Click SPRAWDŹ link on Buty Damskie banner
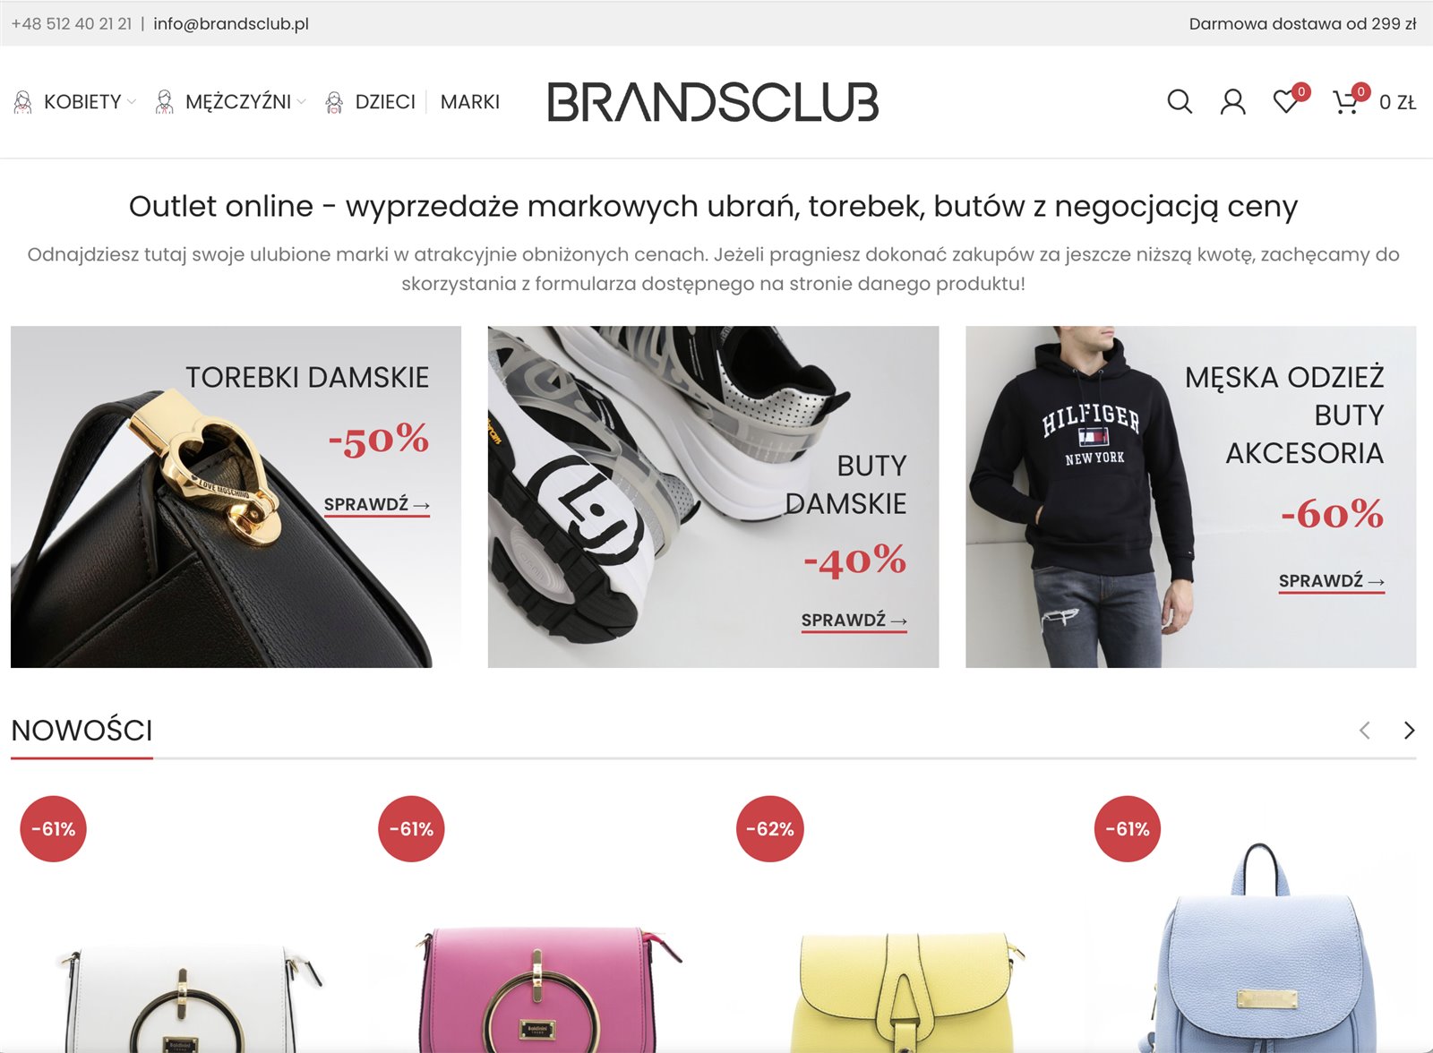The image size is (1433, 1053). click(x=854, y=621)
